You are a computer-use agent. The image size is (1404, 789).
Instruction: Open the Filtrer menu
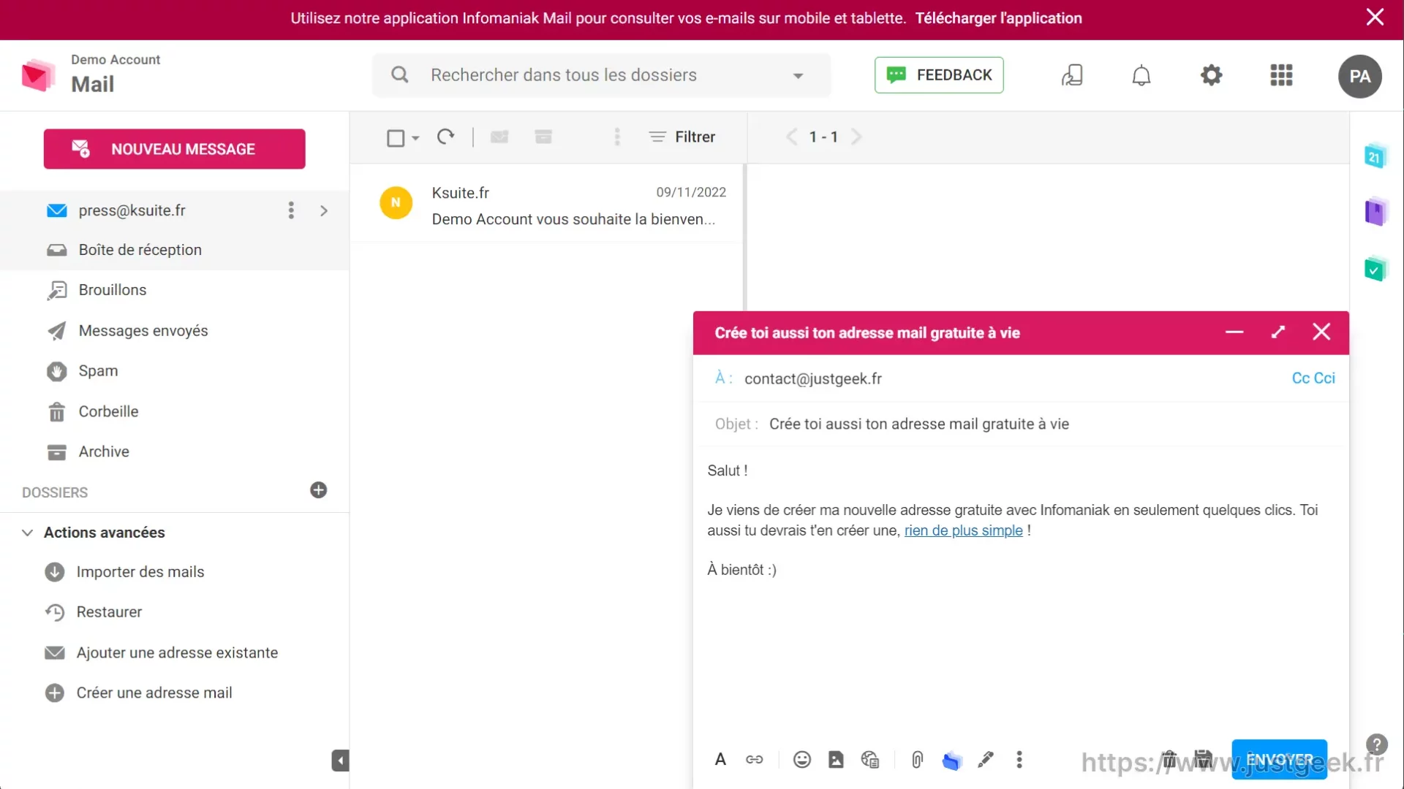[x=682, y=137]
